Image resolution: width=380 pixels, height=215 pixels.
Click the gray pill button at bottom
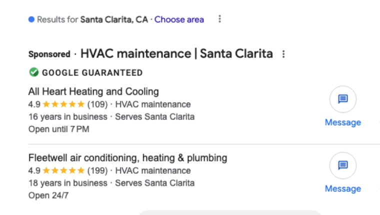point(230,212)
